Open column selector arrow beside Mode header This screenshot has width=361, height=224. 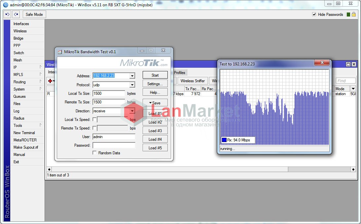coord(353,89)
